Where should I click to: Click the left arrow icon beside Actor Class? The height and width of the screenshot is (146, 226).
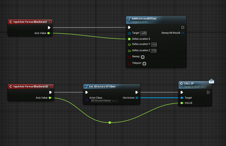click(113, 101)
